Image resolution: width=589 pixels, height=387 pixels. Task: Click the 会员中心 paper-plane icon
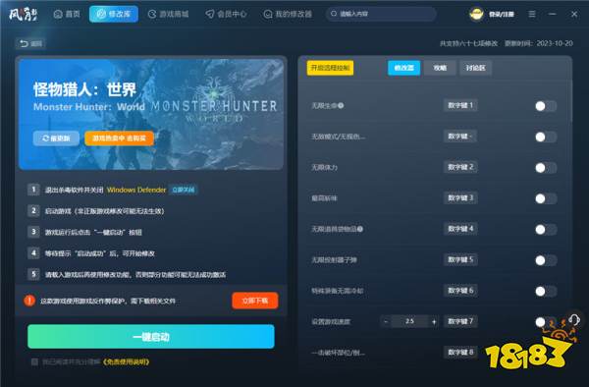210,15
